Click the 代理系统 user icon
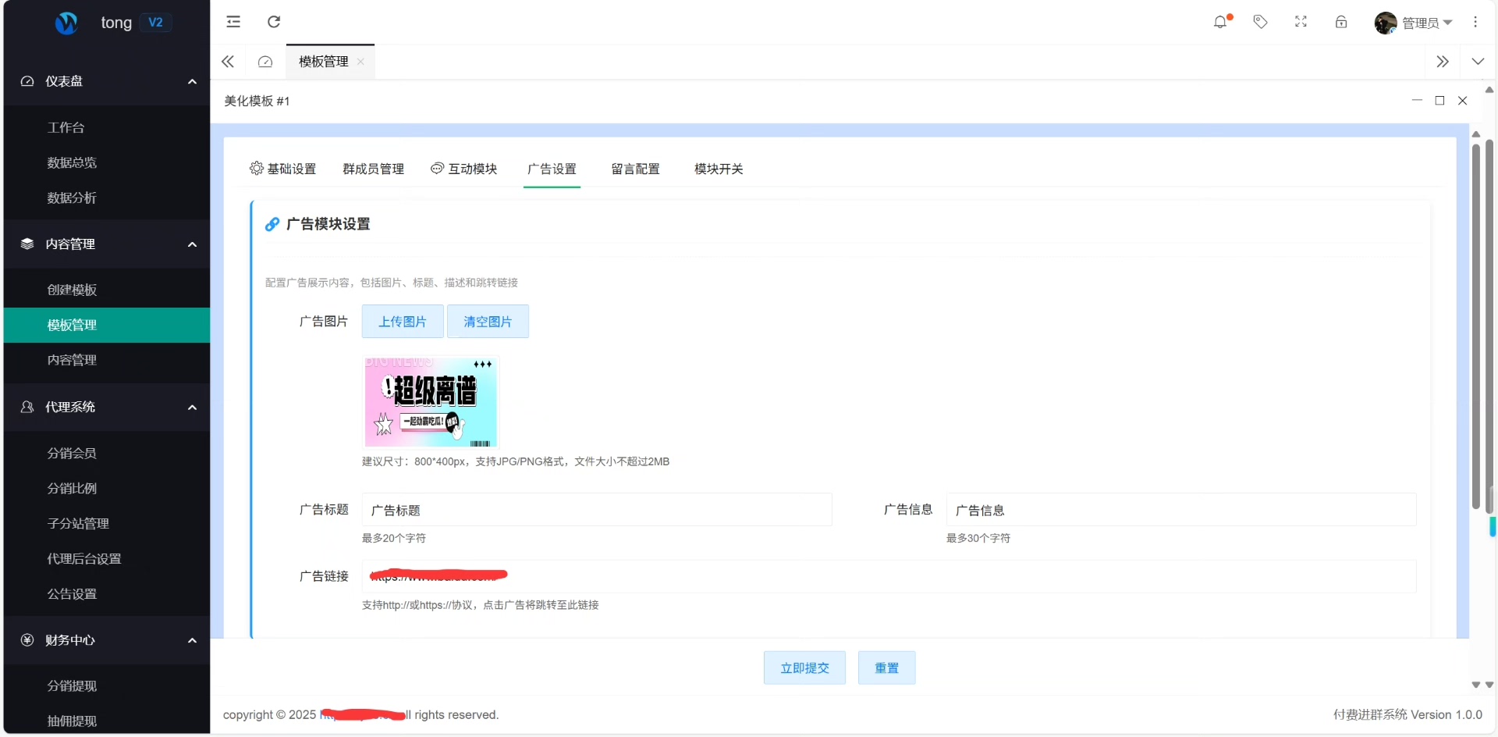The height and width of the screenshot is (737, 1498). [x=27, y=407]
